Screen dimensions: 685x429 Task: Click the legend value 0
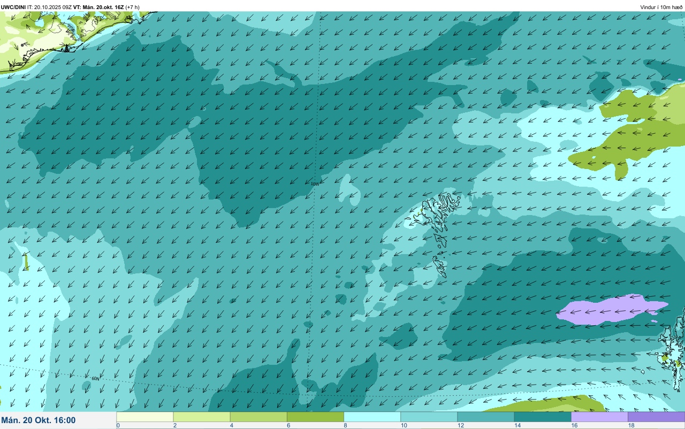pos(118,425)
